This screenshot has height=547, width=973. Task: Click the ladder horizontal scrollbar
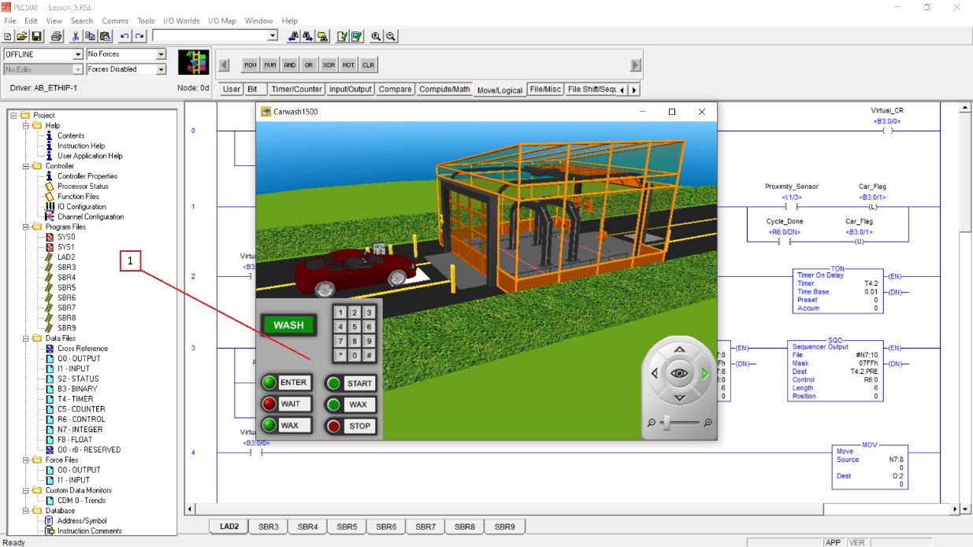(x=574, y=509)
